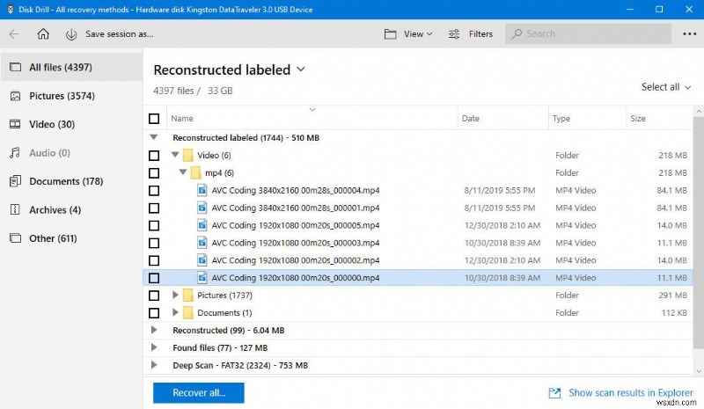The image size is (704, 409).
Task: Tick the checkbox next to Pictures (1737) folder
Action: point(154,296)
